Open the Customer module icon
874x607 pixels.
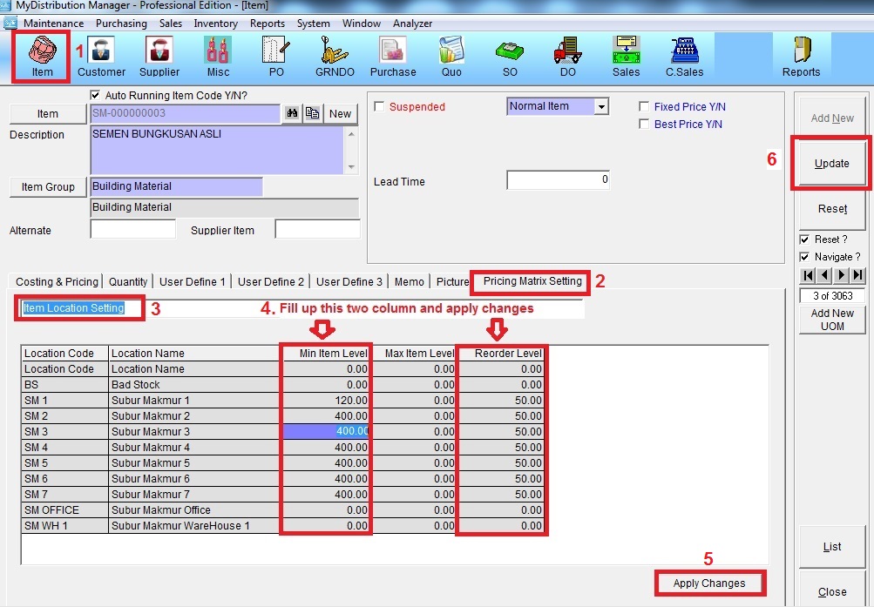[101, 56]
